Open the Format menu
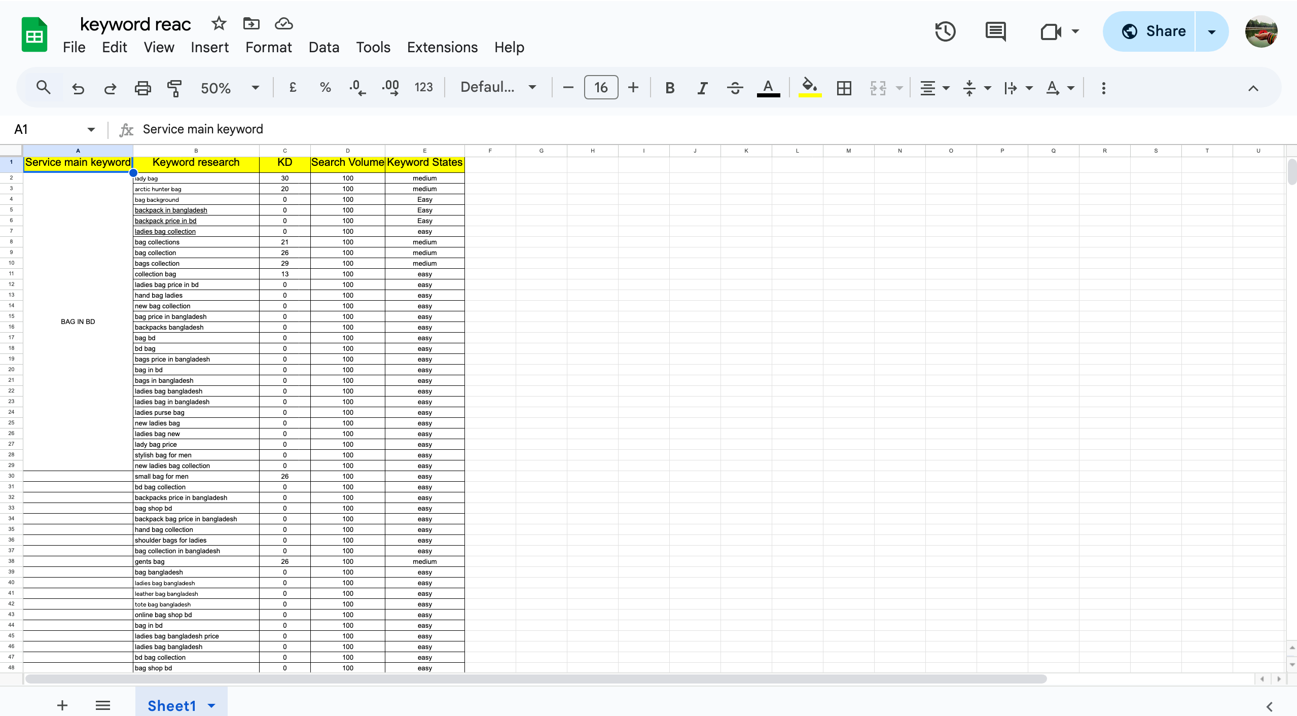The width and height of the screenshot is (1297, 716). [269, 47]
